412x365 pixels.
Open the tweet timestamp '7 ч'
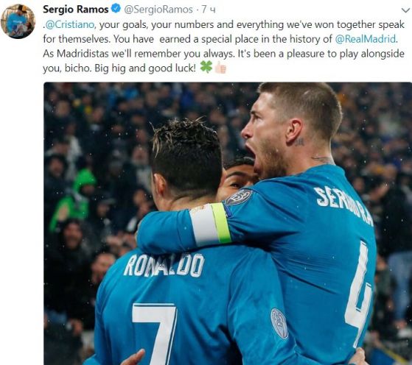(x=209, y=10)
